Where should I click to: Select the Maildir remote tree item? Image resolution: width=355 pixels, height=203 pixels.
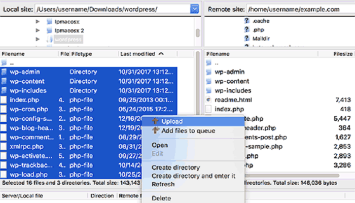(261, 39)
